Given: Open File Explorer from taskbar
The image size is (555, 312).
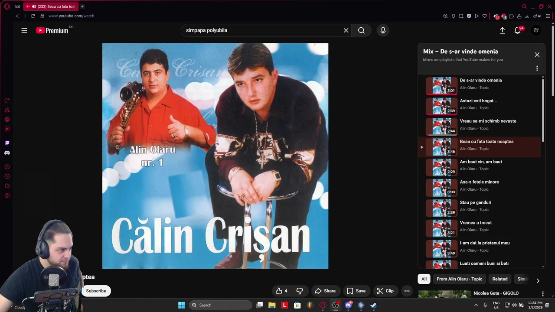Looking at the screenshot, I should click(x=272, y=305).
